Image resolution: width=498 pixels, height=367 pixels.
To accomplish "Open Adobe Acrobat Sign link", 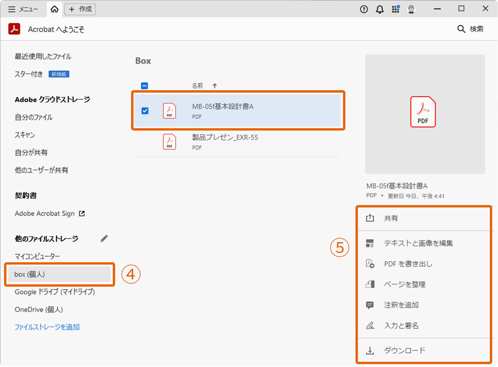I will coord(45,214).
